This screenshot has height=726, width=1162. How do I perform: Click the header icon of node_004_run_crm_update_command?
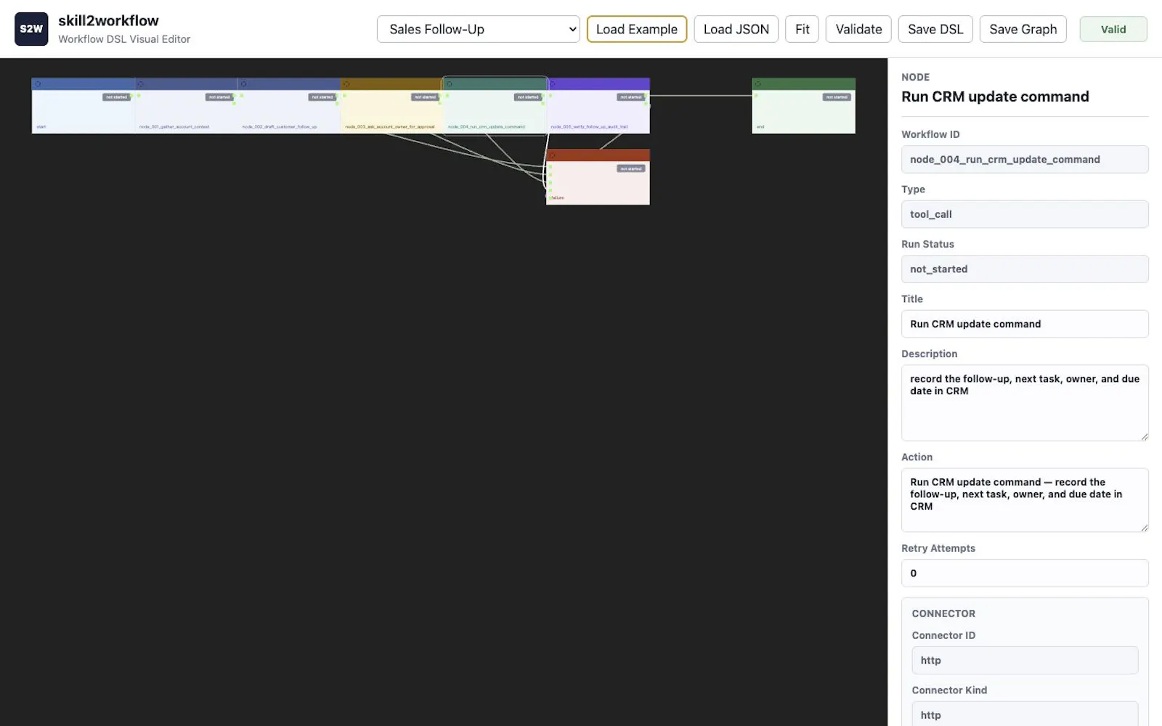click(x=450, y=84)
